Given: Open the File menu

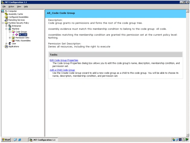Looking at the screenshot, I should 4,7.
